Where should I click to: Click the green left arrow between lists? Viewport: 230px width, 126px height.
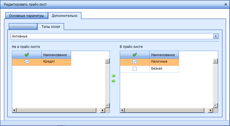pyautogui.click(x=114, y=76)
